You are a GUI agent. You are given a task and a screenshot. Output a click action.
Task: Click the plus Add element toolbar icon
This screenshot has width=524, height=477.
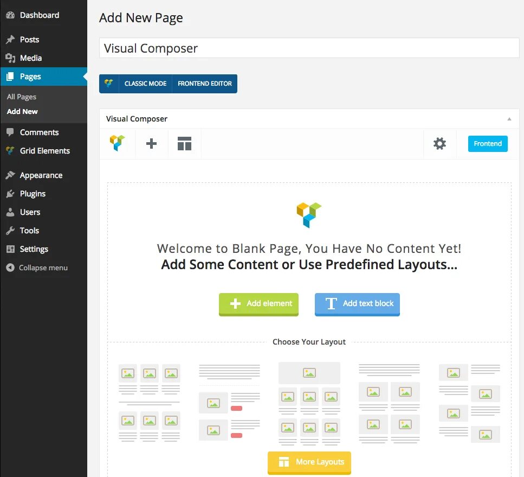click(151, 144)
